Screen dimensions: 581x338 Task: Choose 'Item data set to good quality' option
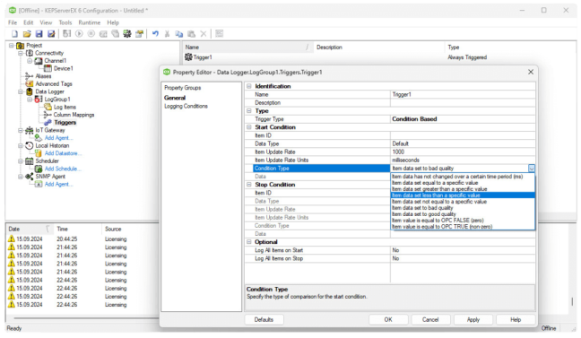coord(463,214)
